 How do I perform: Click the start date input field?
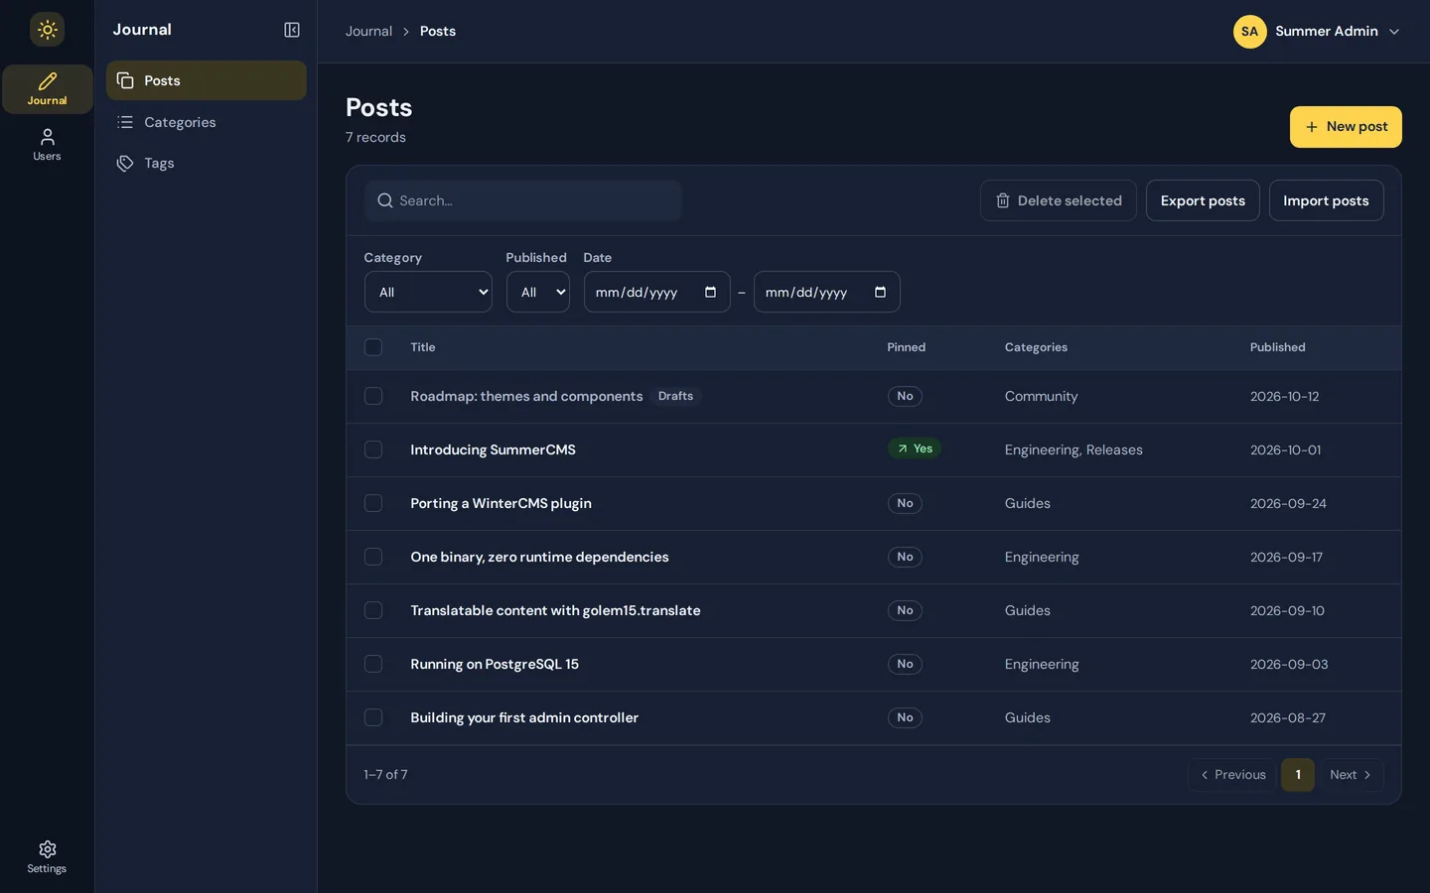(x=657, y=292)
